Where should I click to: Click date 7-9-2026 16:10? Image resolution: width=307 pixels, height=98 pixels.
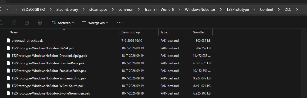point(132,41)
